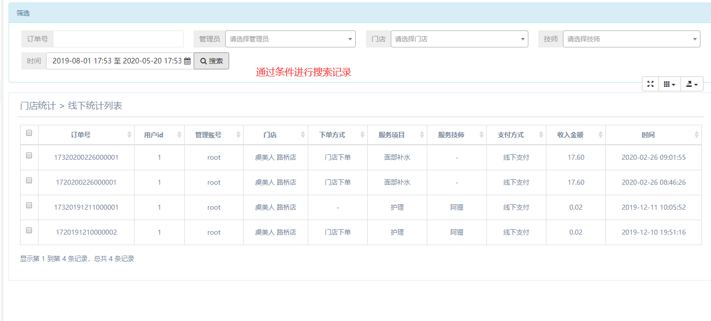Sort by 时间 column arrows

click(697, 135)
